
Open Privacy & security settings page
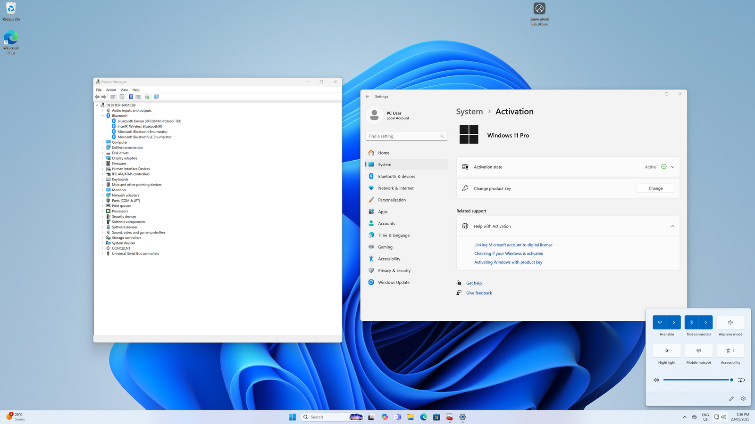tap(406, 270)
